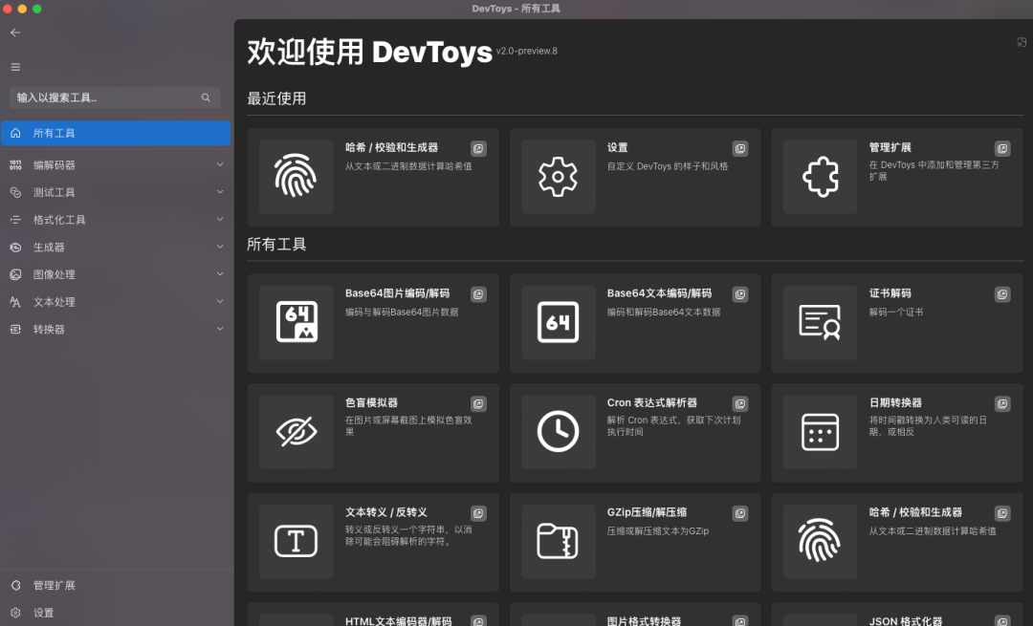
Task: Toggle the hamburger menu icon
Action: (x=15, y=67)
